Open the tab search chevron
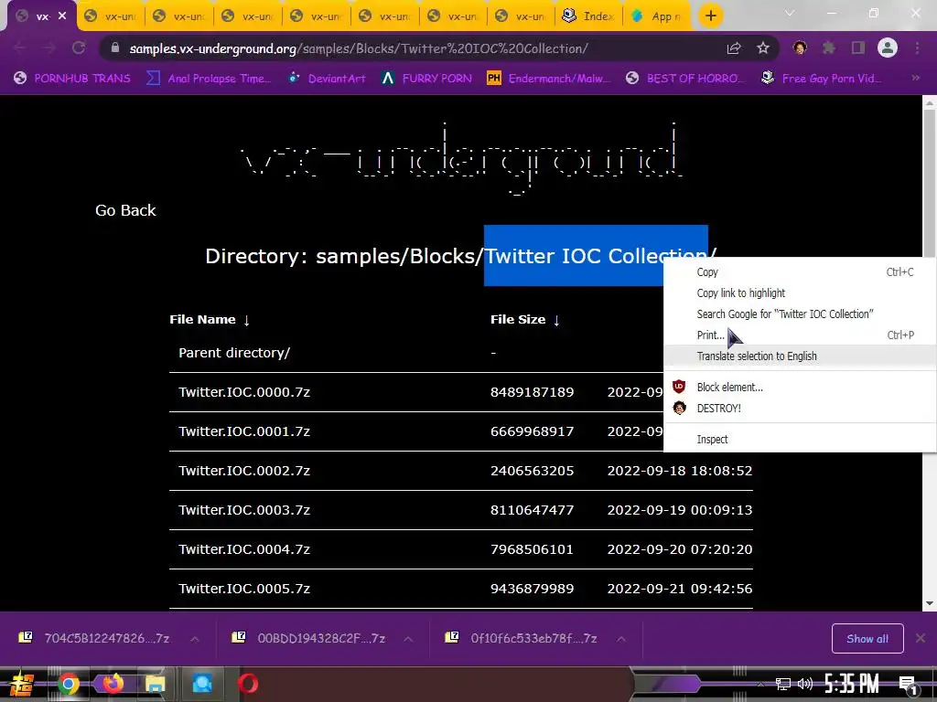This screenshot has height=702, width=937. [790, 13]
